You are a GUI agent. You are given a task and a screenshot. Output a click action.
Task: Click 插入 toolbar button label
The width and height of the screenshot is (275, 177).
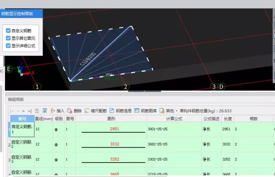pyautogui.click(x=60, y=111)
